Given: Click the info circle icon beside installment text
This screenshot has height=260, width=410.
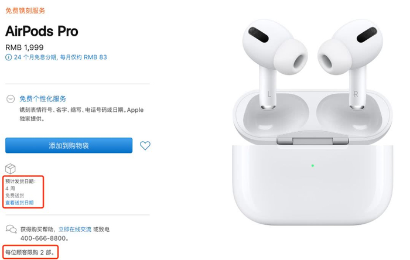Looking at the screenshot, I should [9, 57].
